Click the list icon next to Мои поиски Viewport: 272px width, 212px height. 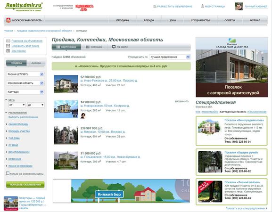[8, 51]
